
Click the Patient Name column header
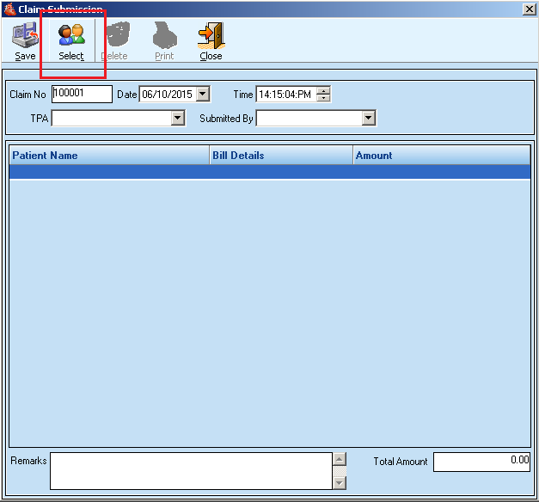tap(109, 156)
